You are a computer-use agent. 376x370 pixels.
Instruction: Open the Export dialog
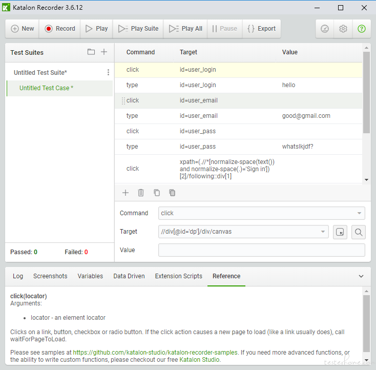(x=262, y=29)
